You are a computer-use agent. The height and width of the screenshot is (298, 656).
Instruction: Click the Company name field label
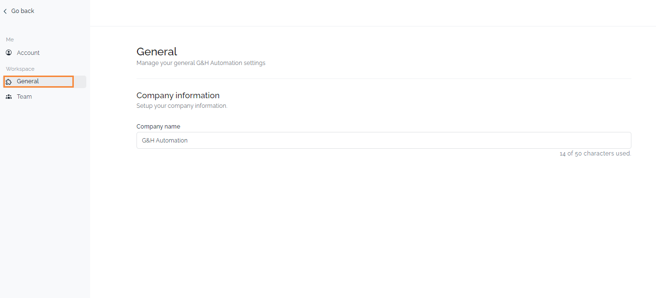click(158, 127)
